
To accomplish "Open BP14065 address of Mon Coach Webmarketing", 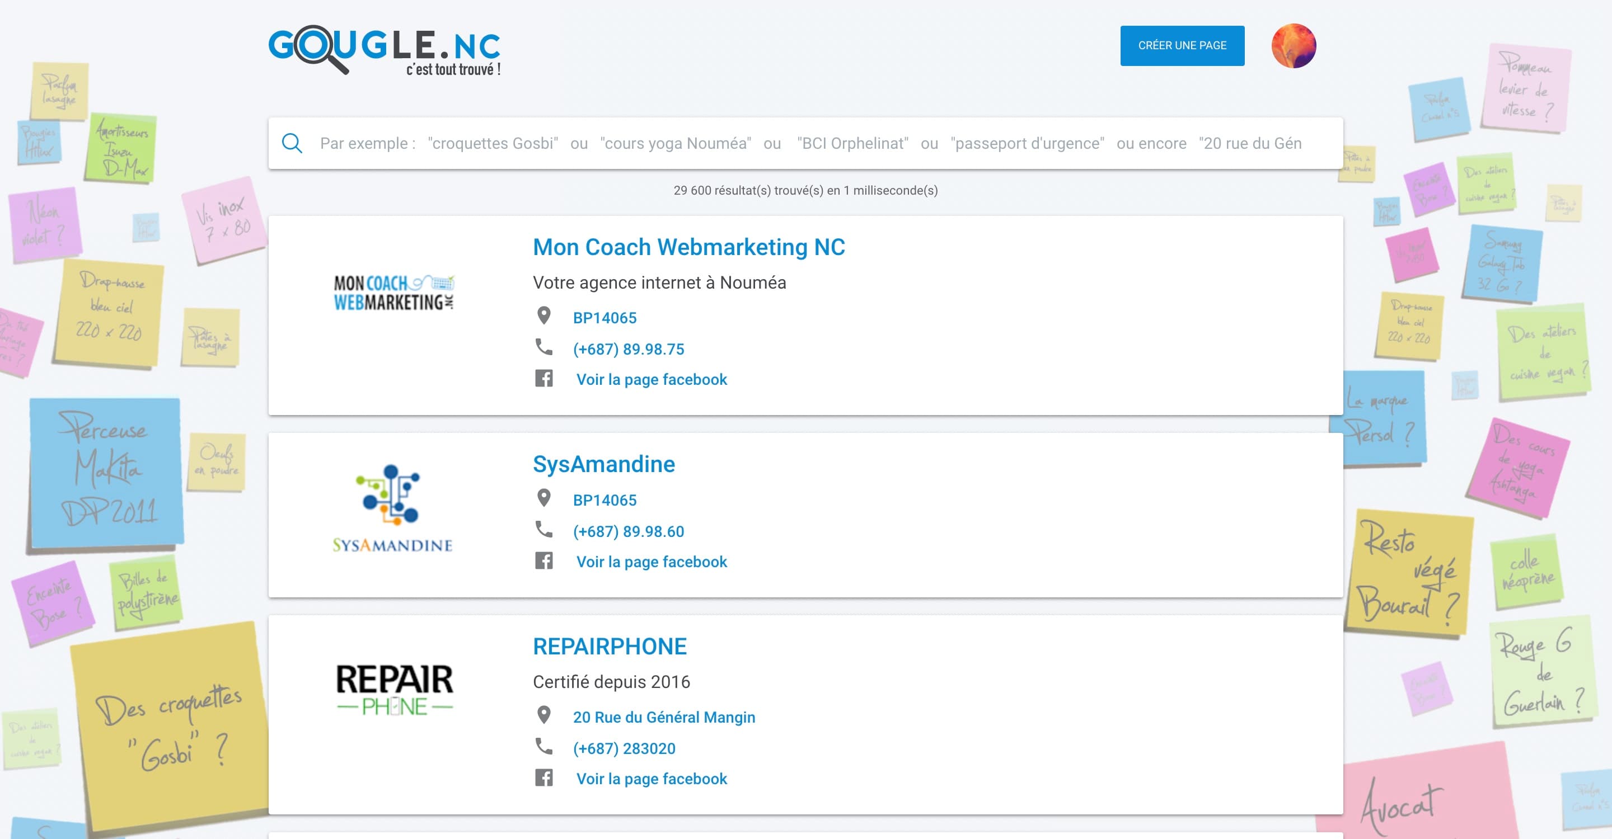I will pos(604,318).
